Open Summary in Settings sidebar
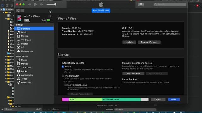 [34, 29]
